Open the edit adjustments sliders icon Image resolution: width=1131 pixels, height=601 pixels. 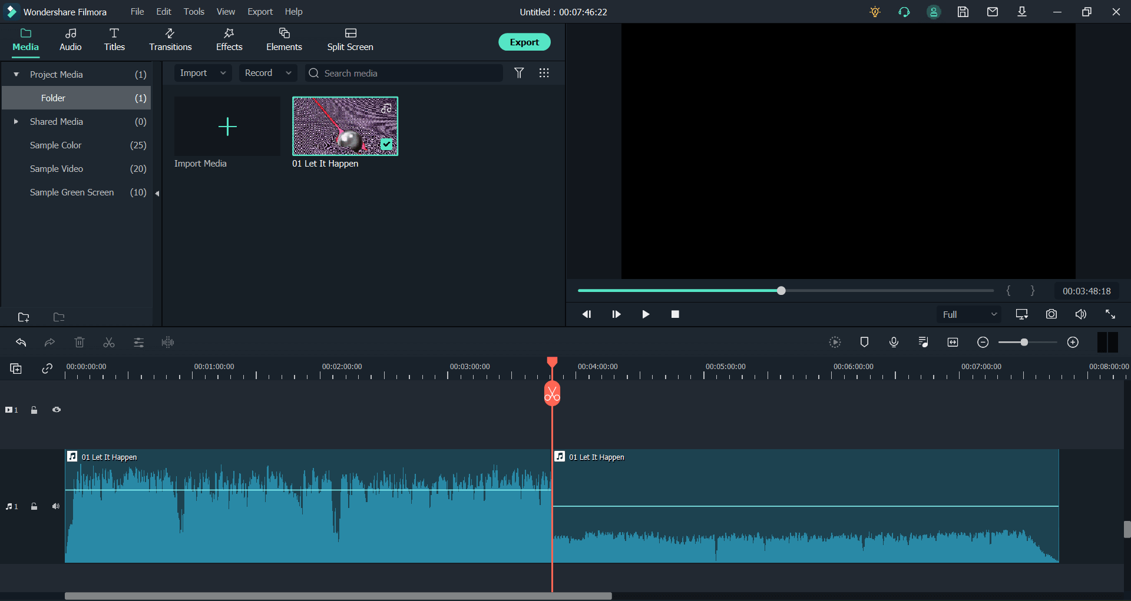point(138,342)
